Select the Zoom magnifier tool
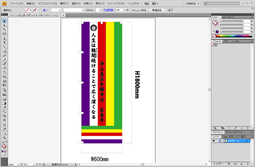Image resolution: width=255 pixels, height=167 pixels. [4, 138]
